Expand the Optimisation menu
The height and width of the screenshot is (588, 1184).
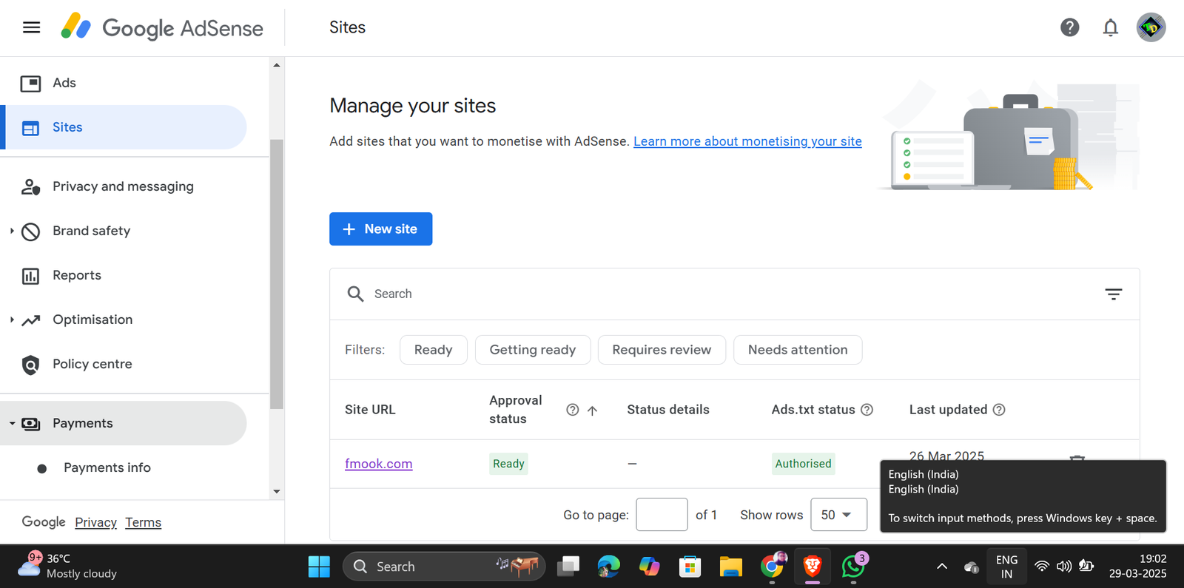[x=12, y=320]
